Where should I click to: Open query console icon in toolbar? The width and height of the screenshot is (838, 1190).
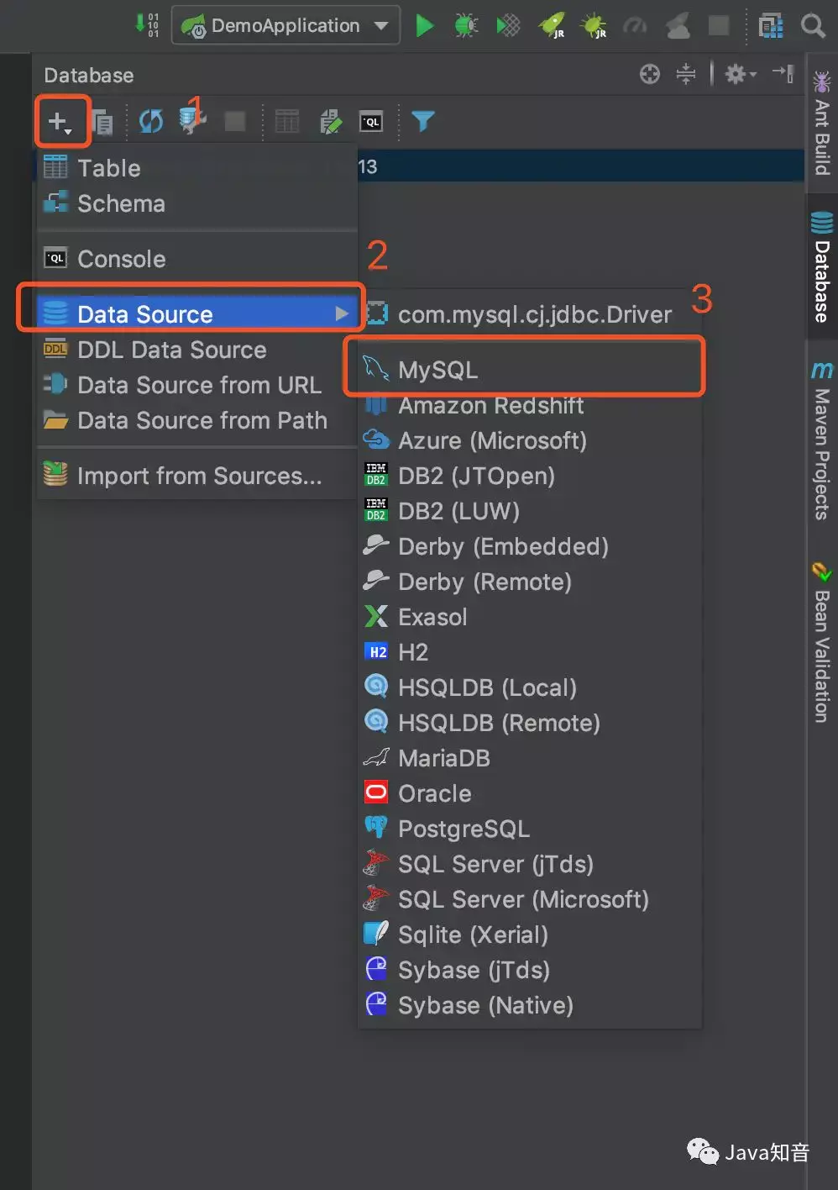371,122
